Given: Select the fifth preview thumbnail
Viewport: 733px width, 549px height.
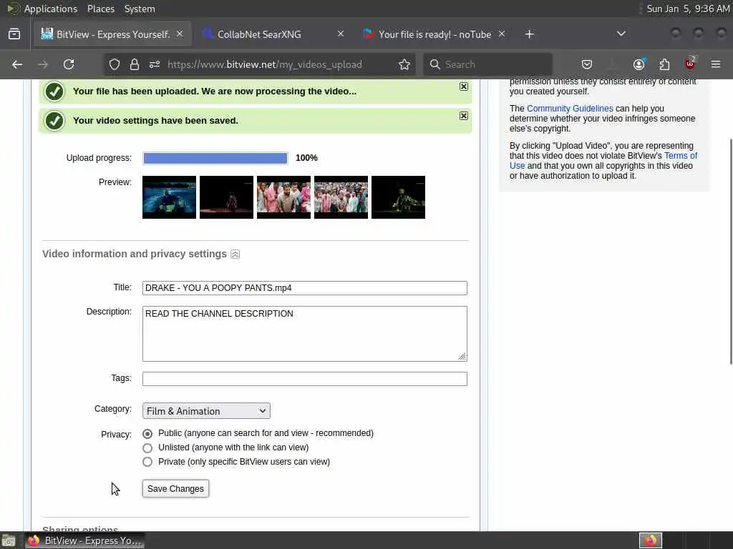Looking at the screenshot, I should coord(398,197).
